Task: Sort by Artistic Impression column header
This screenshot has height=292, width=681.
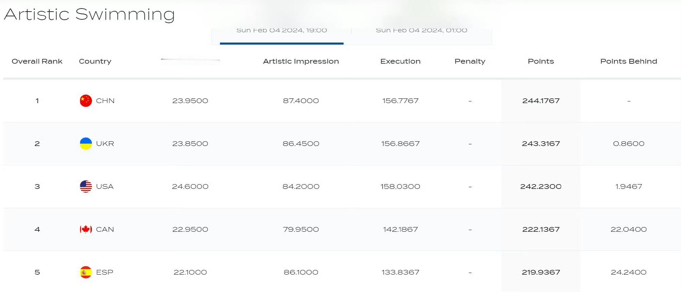Action: click(x=301, y=61)
